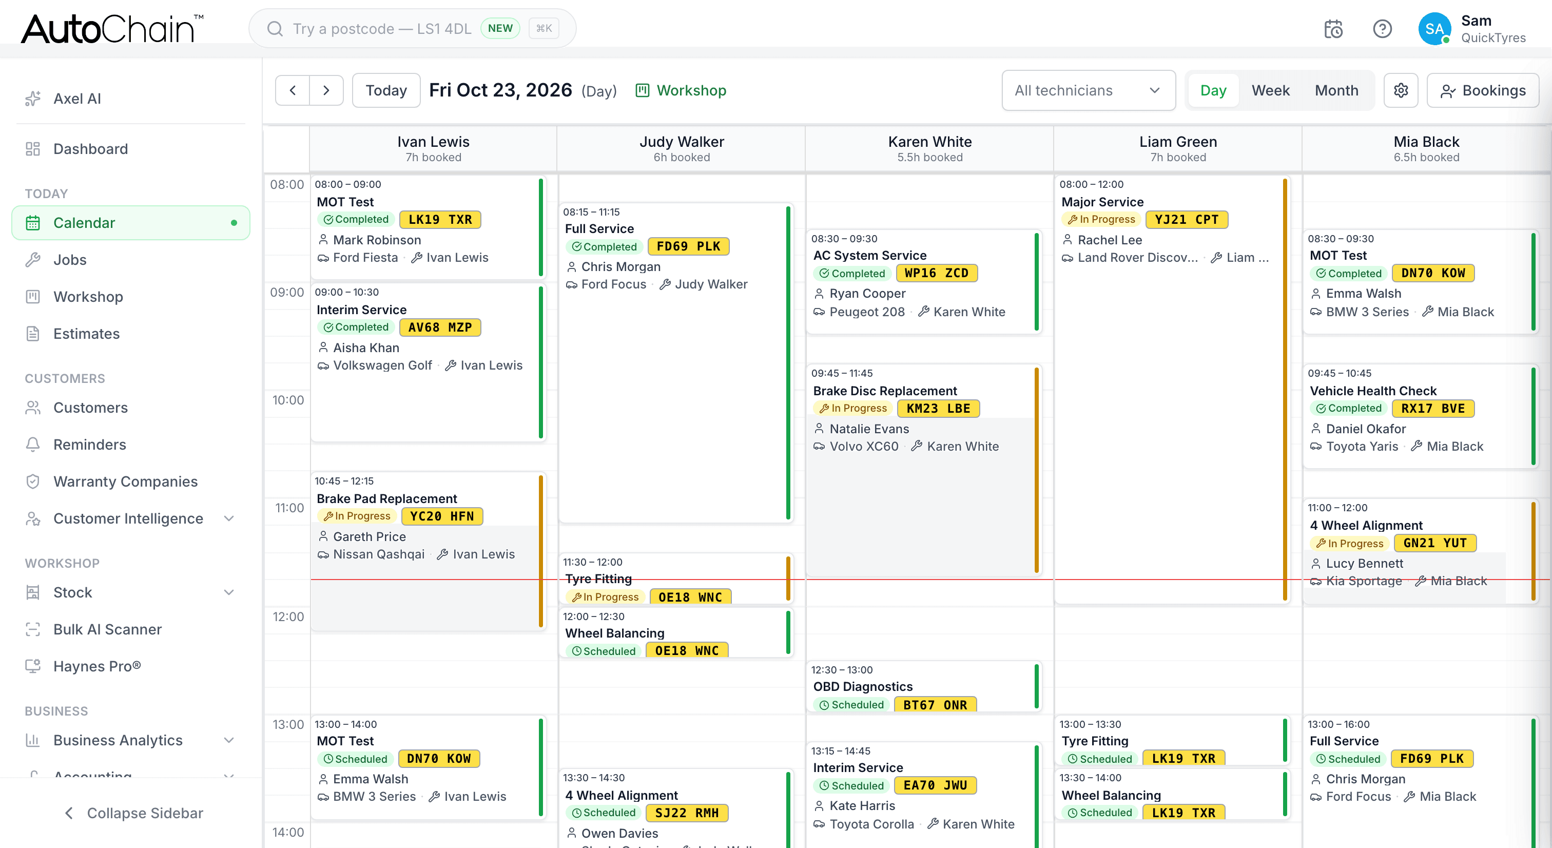Screen dimensions: 1552x848
Task: Click the Customers people icon
Action: point(32,408)
